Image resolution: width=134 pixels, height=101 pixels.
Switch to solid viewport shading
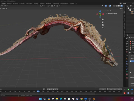[x=118, y=6]
